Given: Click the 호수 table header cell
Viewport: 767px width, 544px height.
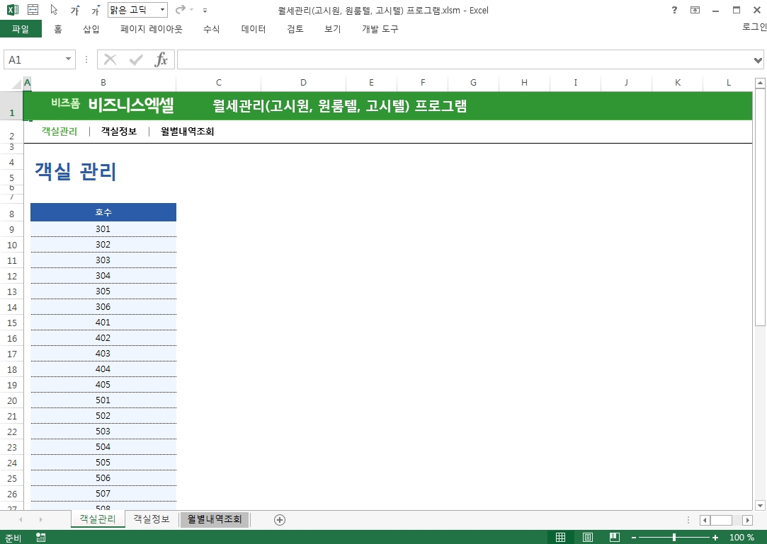Looking at the screenshot, I should [103, 212].
